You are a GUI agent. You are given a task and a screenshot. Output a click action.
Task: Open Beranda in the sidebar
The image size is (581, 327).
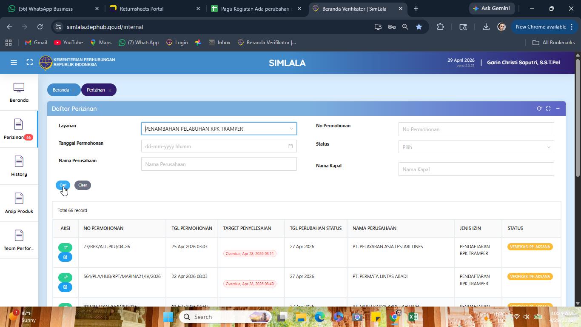[x=19, y=92]
